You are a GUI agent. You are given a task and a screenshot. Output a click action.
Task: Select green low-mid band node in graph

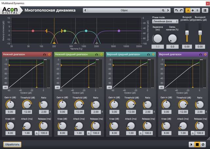(x=65, y=31)
